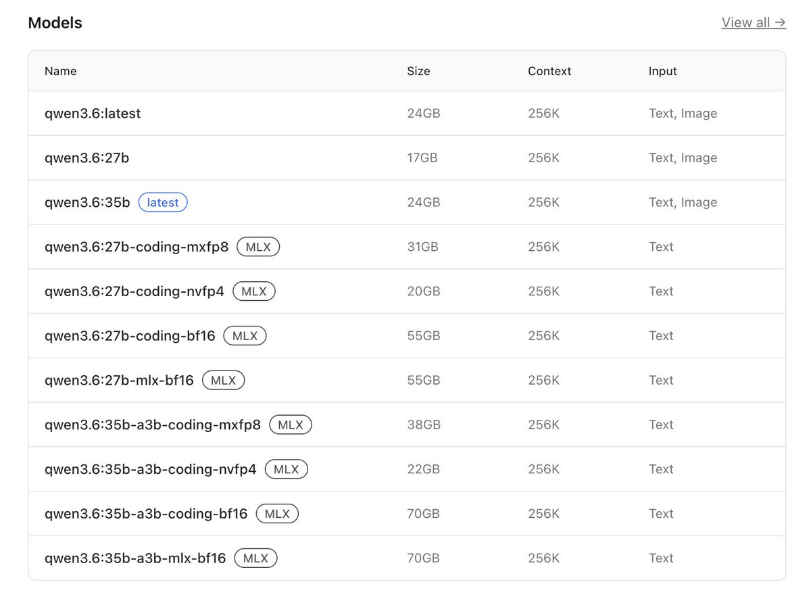Click 256K context in qwen3.6:27b row
811x601 pixels.
pos(544,158)
